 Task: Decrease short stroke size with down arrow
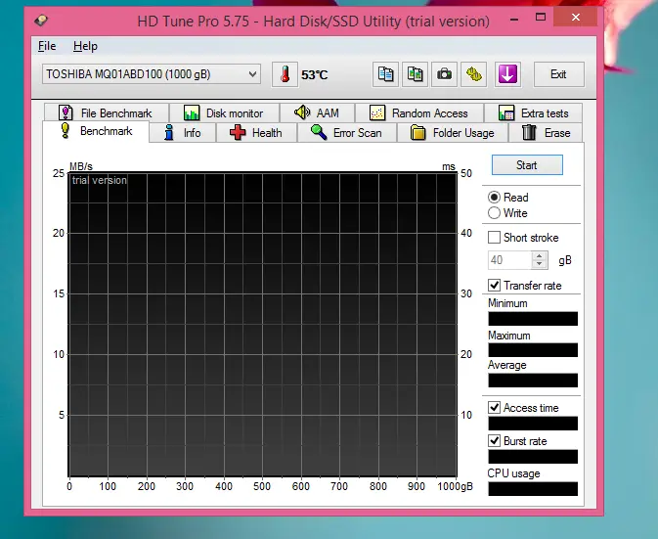(x=540, y=264)
